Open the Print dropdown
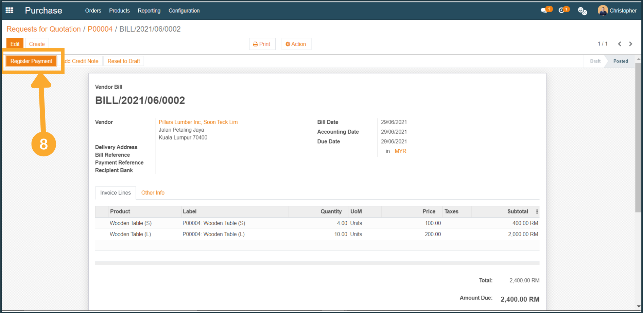 262,44
